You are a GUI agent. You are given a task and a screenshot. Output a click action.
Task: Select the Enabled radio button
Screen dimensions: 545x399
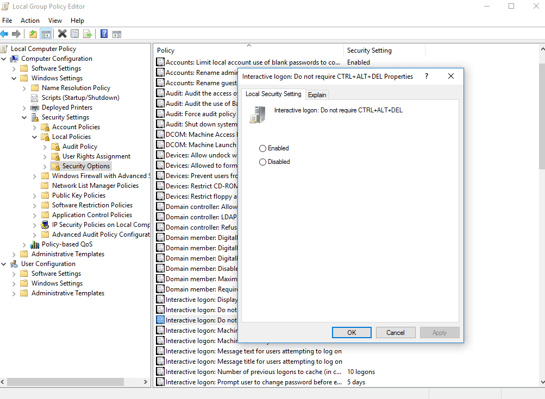[263, 148]
